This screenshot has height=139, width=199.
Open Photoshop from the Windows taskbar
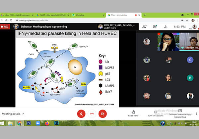point(29,123)
